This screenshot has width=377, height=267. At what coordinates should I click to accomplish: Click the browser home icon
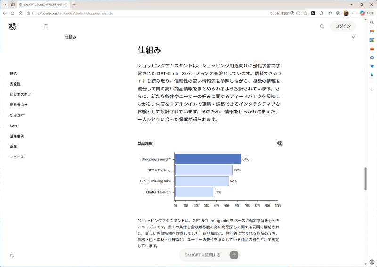20,13
